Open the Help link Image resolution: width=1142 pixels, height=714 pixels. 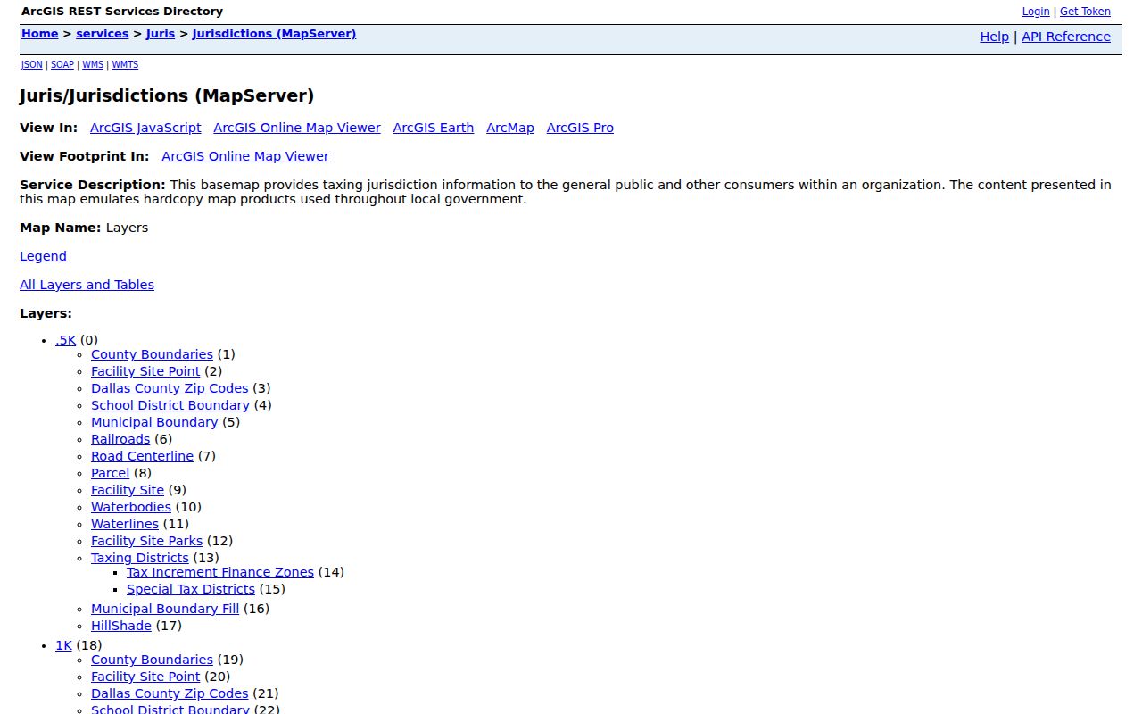994,37
